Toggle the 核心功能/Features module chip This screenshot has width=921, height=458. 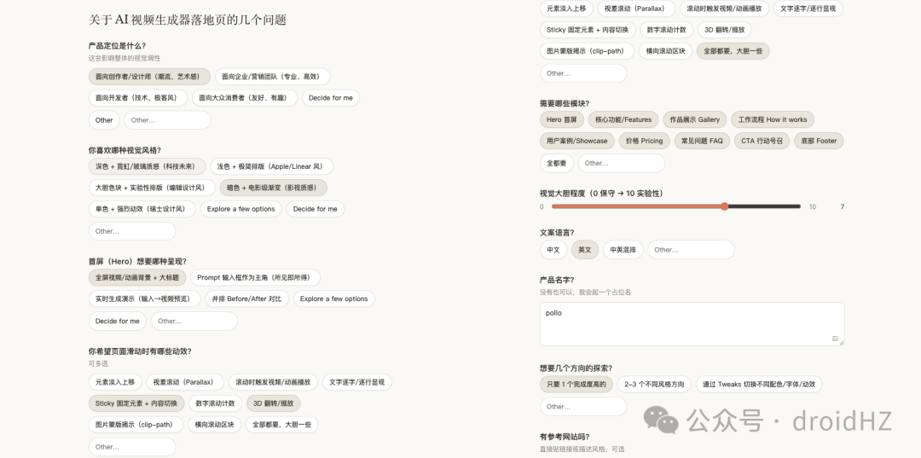623,119
